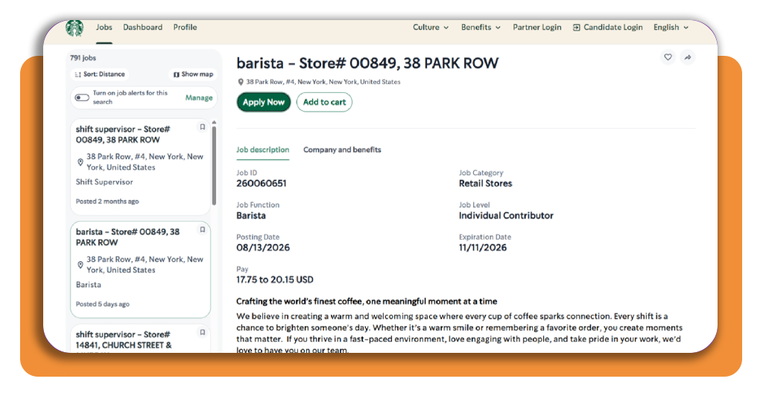Click expiration date 11/11/2026
763x399 pixels.
point(483,248)
